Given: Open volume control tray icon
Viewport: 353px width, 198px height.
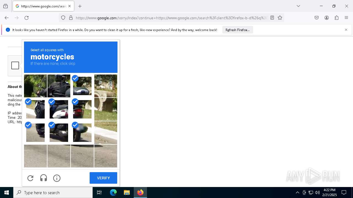Looking at the screenshot, I should (x=317, y=193).
